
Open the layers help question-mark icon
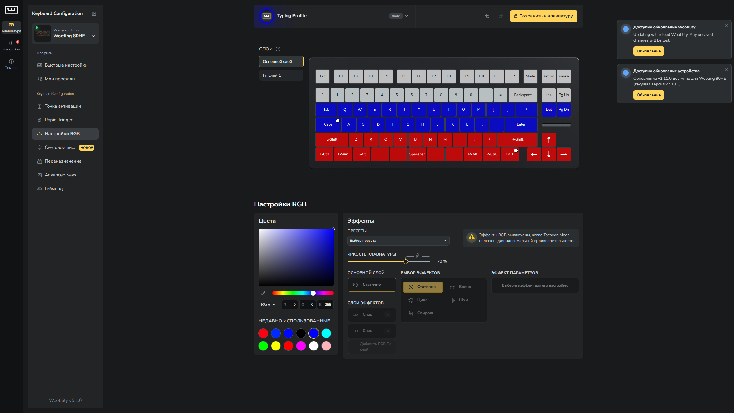pos(278,49)
